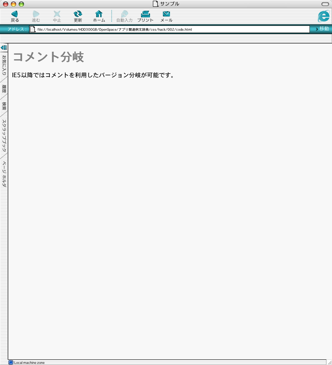Click the 移動 go button
The image size is (332, 365).
pos(323,29)
